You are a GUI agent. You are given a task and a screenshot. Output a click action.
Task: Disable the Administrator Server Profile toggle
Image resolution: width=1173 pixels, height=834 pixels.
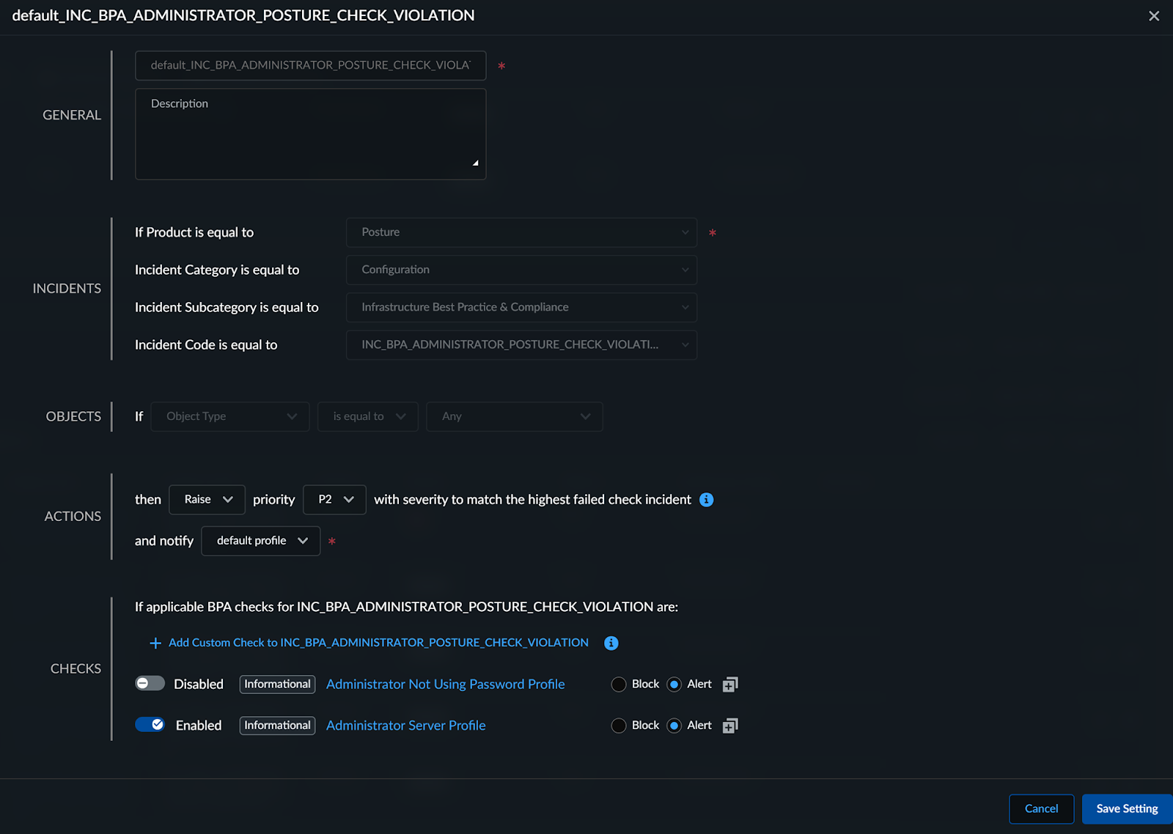pos(150,725)
